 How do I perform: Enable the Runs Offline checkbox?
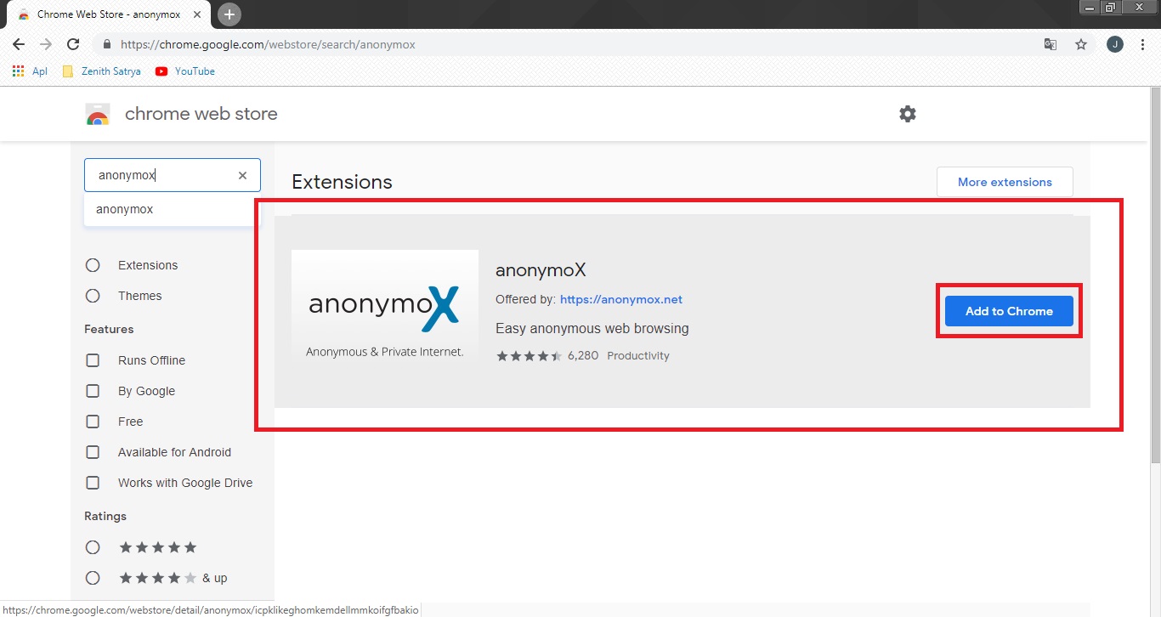tap(93, 360)
